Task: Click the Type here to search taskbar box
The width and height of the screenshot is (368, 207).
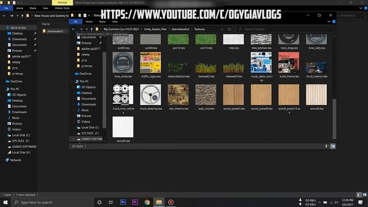Action: click(52, 202)
